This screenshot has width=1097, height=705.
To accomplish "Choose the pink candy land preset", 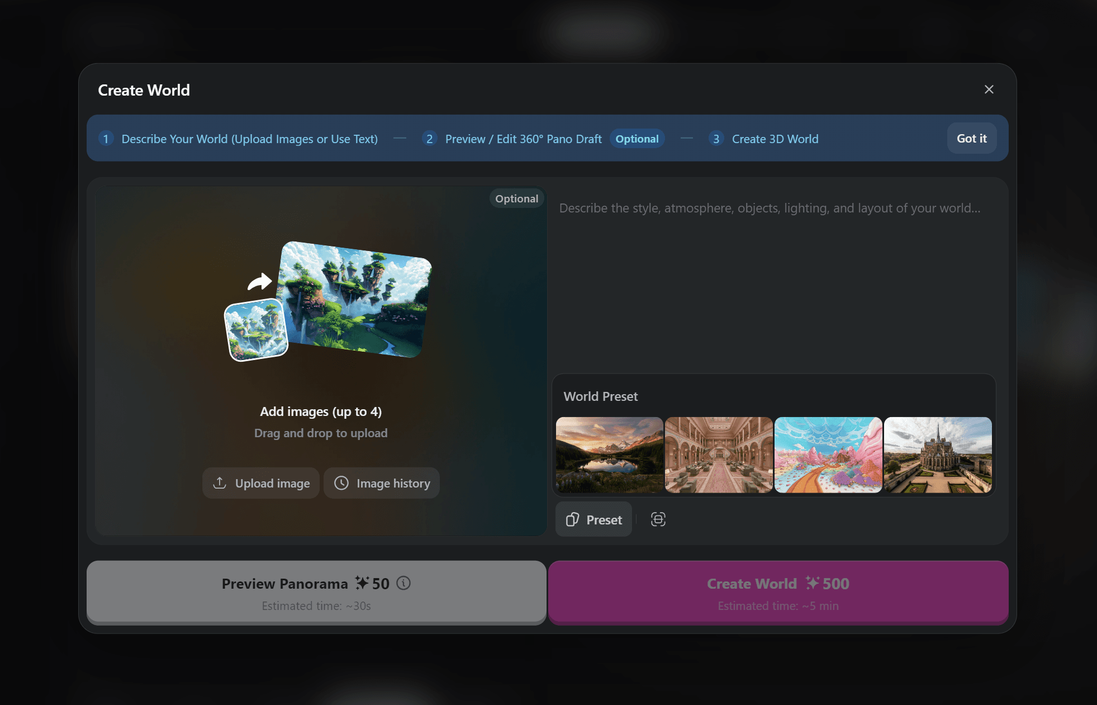I will click(x=828, y=455).
